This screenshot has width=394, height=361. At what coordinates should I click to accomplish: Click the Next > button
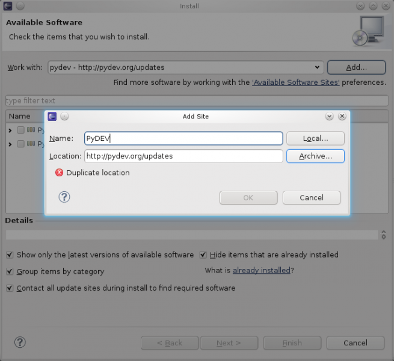(x=229, y=343)
